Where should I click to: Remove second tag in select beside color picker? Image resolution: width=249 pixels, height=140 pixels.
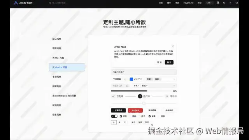[160, 79]
